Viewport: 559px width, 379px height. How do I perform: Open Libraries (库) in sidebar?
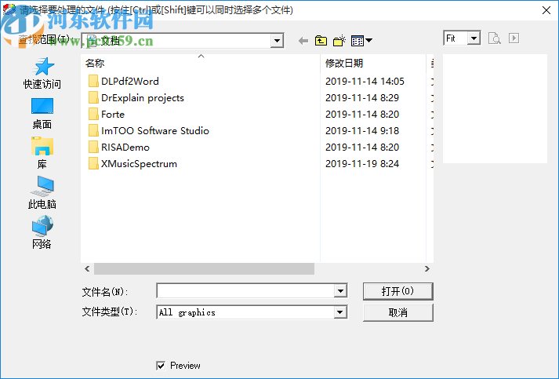point(42,153)
